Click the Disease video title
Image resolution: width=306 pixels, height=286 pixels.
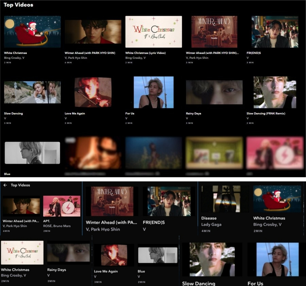pos(209,218)
